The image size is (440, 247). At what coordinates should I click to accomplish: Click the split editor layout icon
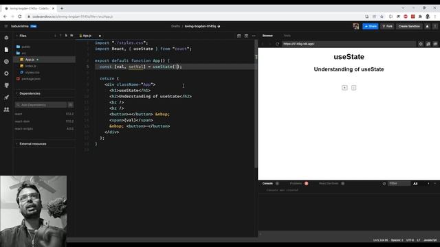[x=239, y=36]
